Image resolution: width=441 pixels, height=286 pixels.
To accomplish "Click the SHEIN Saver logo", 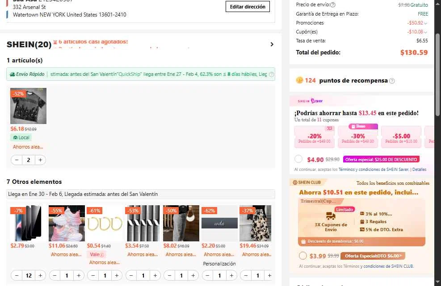I will tap(310, 100).
